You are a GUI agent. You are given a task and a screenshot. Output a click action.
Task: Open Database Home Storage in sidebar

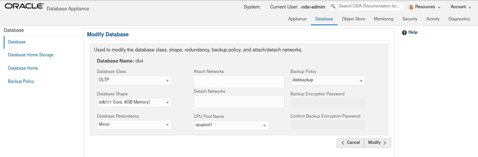pos(31,55)
